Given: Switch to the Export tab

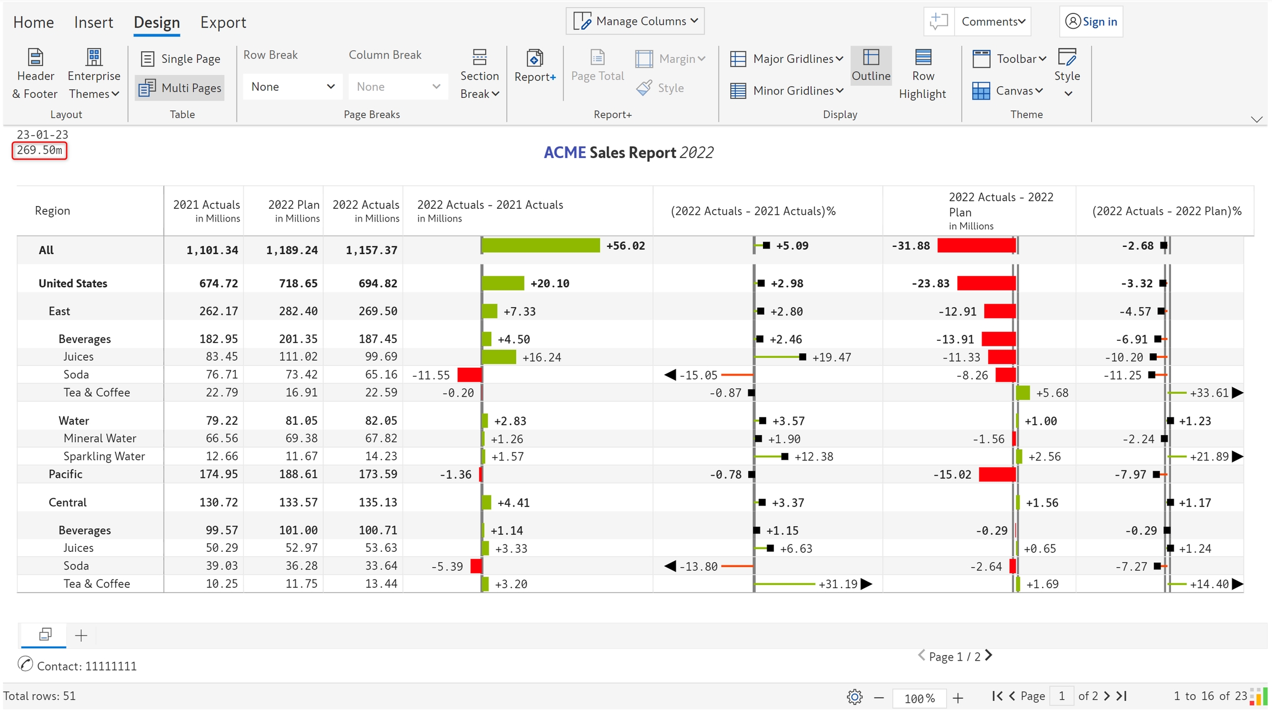Looking at the screenshot, I should [x=223, y=23].
